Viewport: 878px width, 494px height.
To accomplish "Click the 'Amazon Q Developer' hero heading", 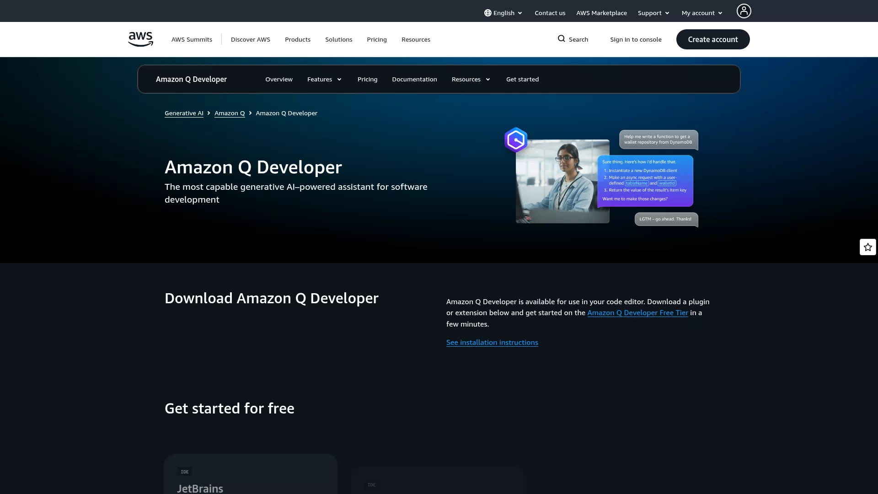I will 253,167.
